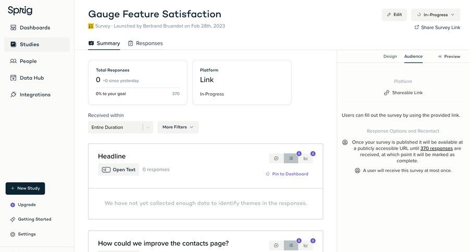Viewport: 469px width, 252px height.
Task: Switch Headline card to trend chart view
Action: point(305,158)
